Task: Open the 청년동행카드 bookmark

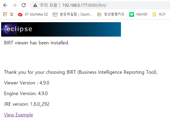Action: (111, 14)
